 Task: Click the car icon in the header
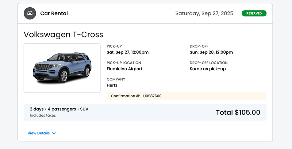(x=30, y=13)
